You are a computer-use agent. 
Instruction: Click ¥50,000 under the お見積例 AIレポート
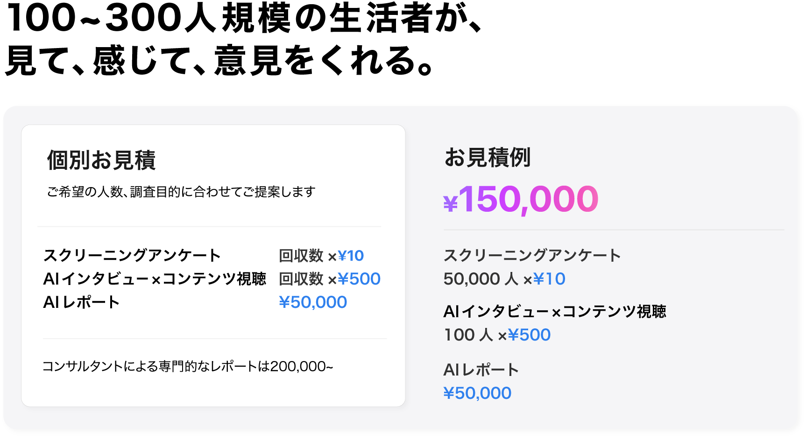click(477, 393)
